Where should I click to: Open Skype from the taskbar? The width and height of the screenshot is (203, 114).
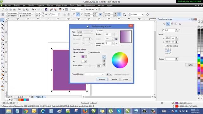(119, 111)
